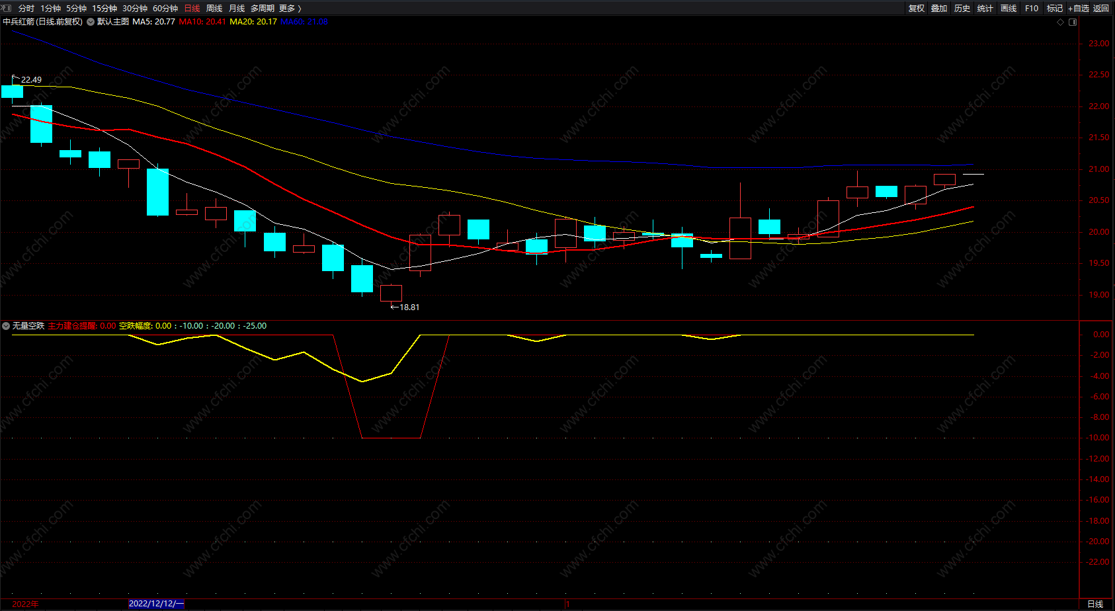Viewport: 1115px width, 611px height.
Task: Click the 主力建仓提醒: 0.00 value
Action: (x=82, y=326)
